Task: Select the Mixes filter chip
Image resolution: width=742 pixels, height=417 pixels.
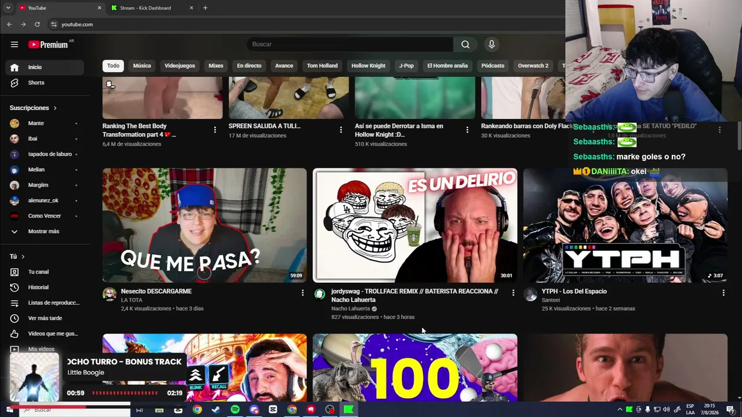Action: [x=216, y=66]
